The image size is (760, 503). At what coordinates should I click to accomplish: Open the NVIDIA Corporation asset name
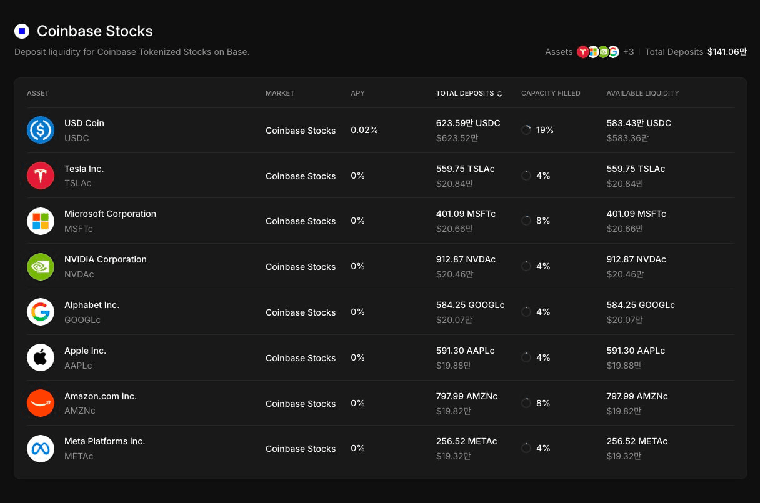106,259
